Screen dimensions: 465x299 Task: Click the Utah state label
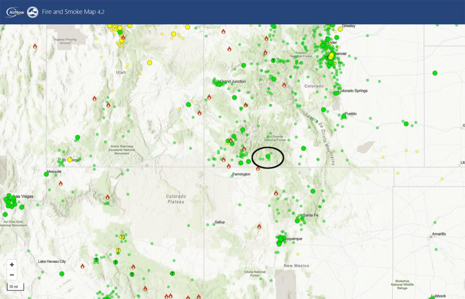click(x=121, y=72)
